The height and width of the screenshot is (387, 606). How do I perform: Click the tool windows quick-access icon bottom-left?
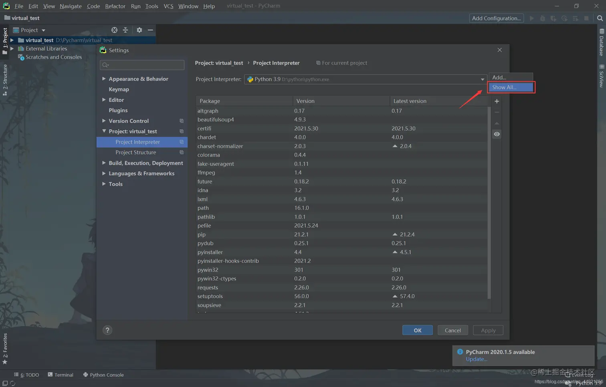click(5, 383)
